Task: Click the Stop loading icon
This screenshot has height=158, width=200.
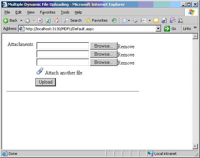Action: 40,20
